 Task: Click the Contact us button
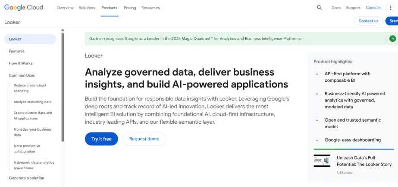pyautogui.click(x=368, y=21)
